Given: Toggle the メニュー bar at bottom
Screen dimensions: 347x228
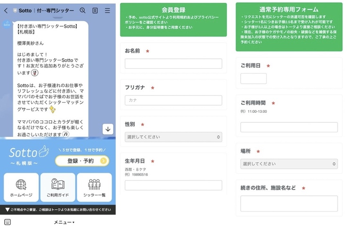Looking at the screenshot, I should pos(64,222).
